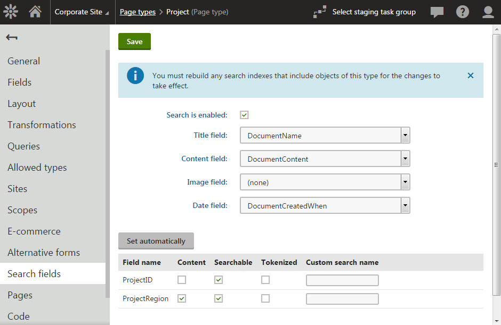The image size is (501, 325).
Task: Open the notifications message icon
Action: coord(437,11)
